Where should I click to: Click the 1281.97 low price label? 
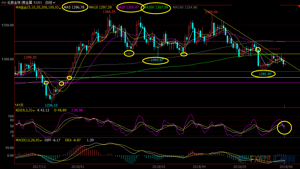265,74
